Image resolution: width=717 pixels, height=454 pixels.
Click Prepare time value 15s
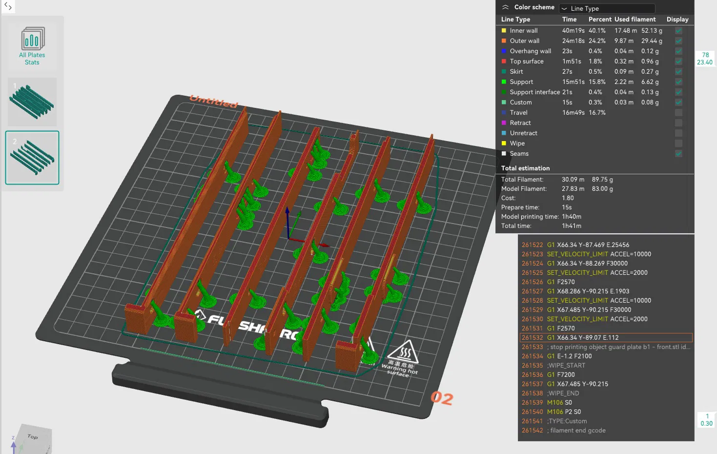[567, 207]
